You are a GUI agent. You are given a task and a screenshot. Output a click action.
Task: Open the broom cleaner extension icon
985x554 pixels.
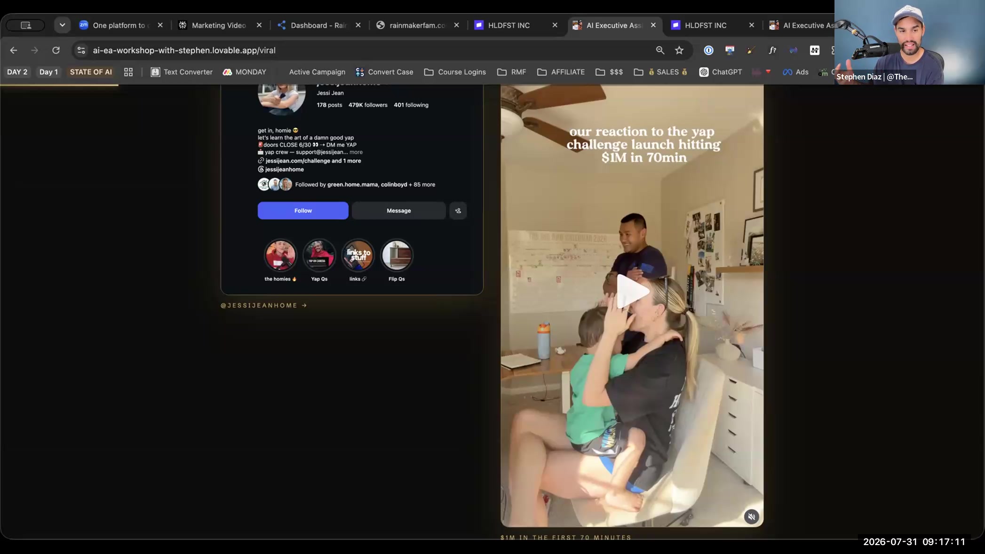pos(751,50)
